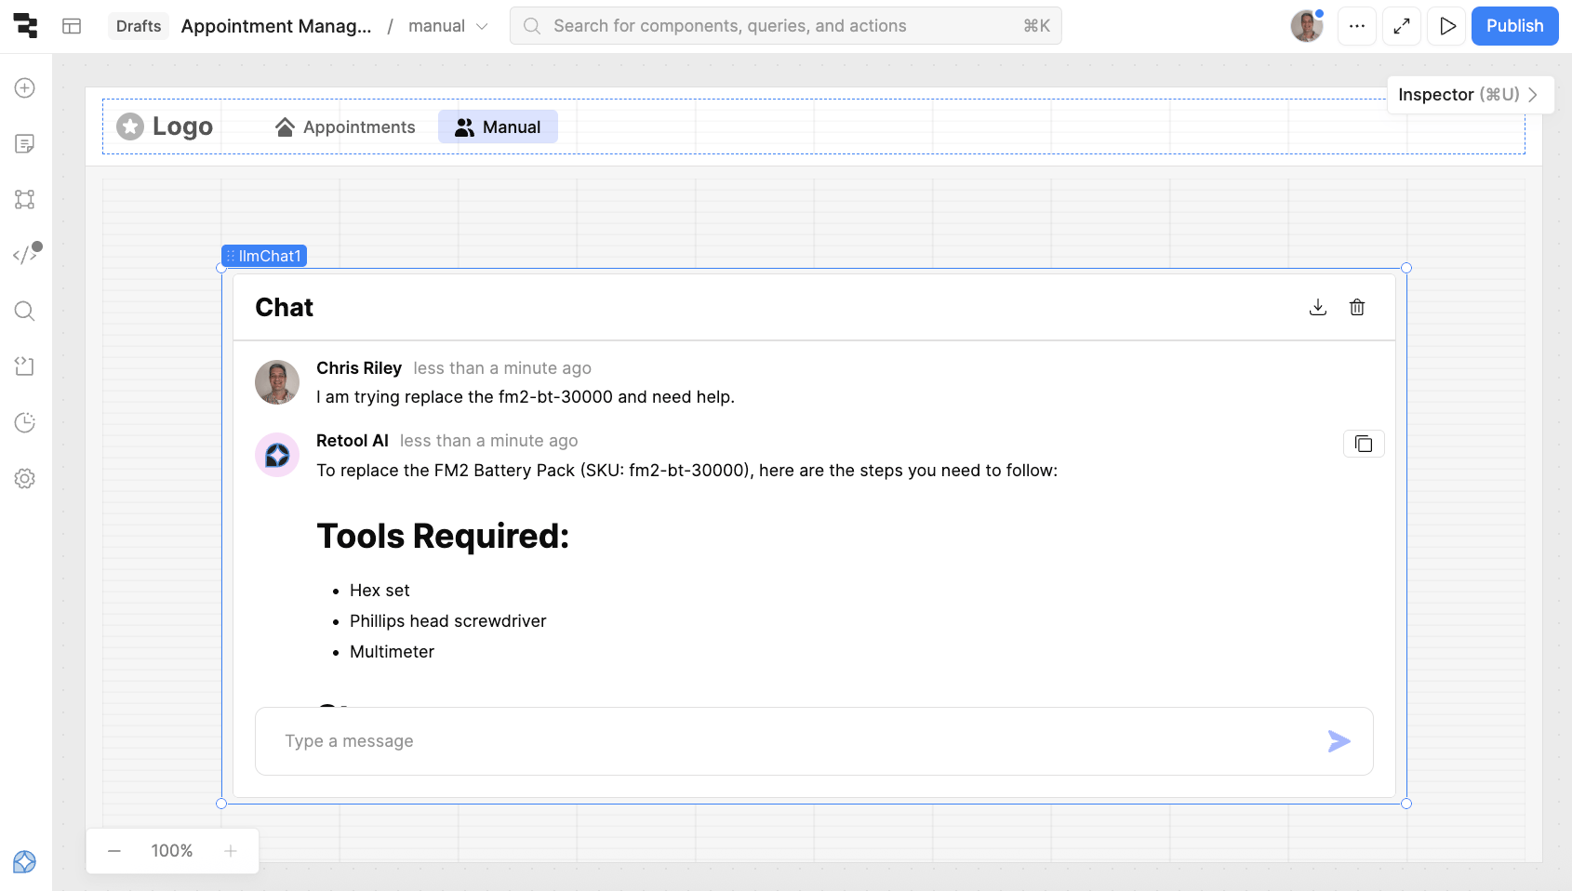
Task: Switch to the Appointments nav tab
Action: 345,126
